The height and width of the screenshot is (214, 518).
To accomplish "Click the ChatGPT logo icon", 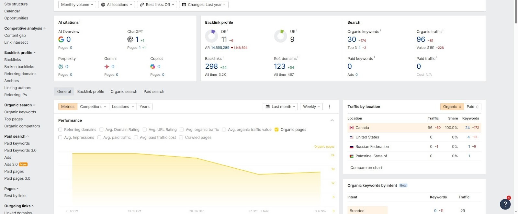I will click(x=130, y=39).
